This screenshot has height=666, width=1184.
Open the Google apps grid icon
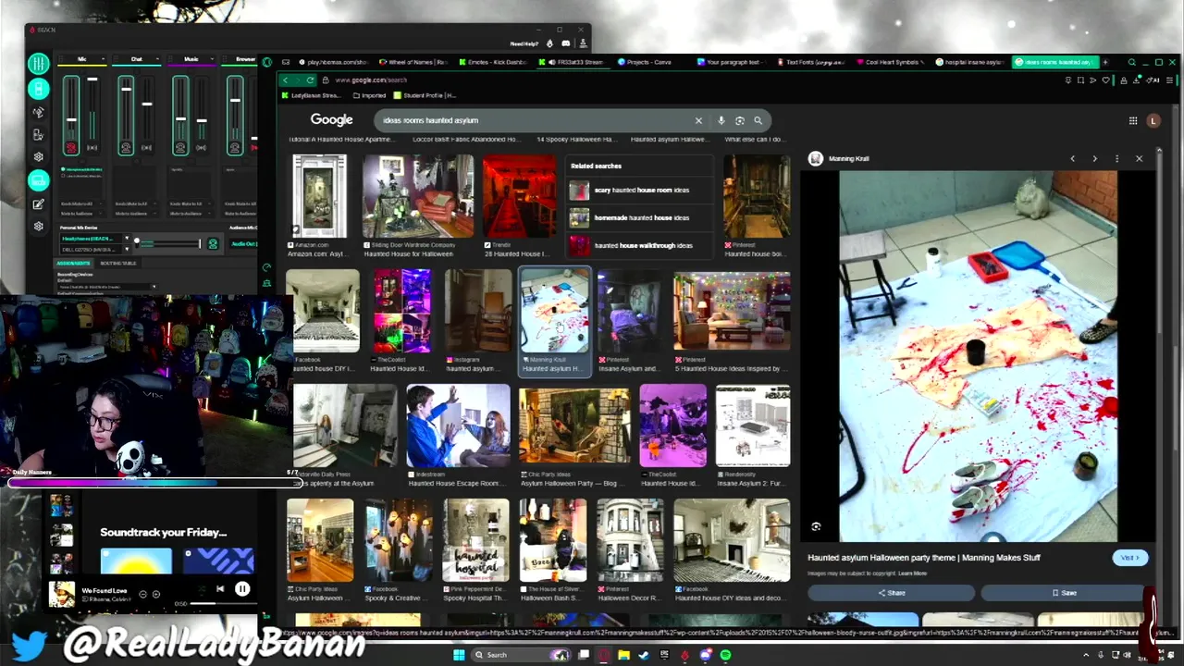[1132, 120]
